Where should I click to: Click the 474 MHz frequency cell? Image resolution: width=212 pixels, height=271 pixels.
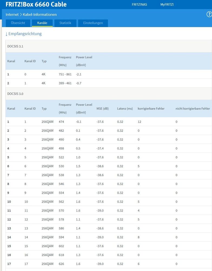coord(61,122)
